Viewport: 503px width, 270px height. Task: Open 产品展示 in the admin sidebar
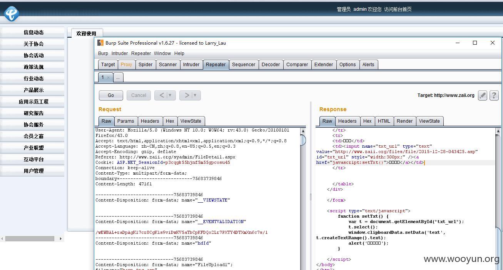(x=32, y=90)
